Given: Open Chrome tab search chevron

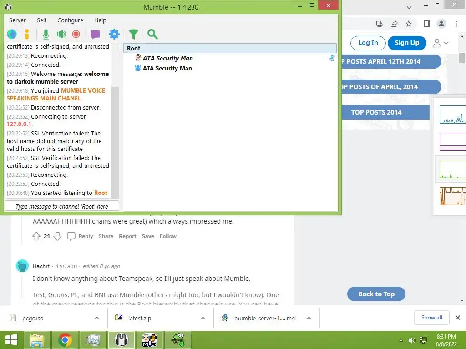Looking at the screenshot, I should pos(409,7).
